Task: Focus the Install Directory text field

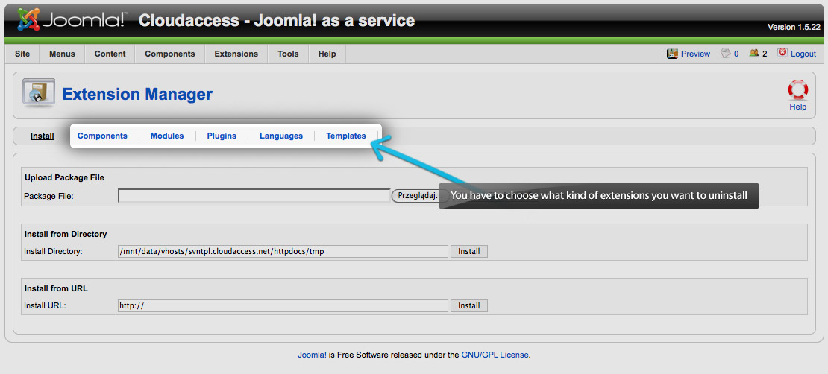Action: coord(283,251)
